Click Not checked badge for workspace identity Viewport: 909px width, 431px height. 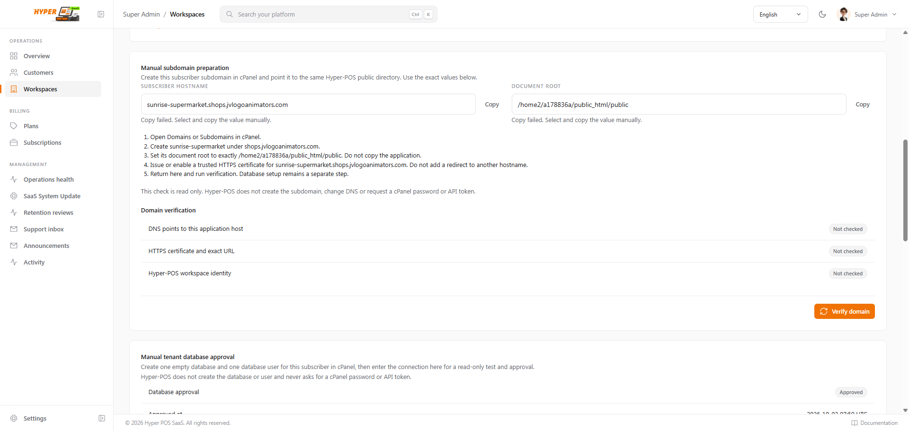click(x=848, y=273)
